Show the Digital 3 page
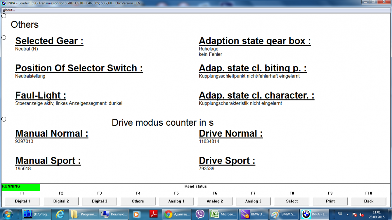Viewport: 392px width, 220px height. tap(100, 201)
